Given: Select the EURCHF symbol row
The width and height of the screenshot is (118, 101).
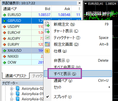Looking at the screenshot, I should 23,32.
